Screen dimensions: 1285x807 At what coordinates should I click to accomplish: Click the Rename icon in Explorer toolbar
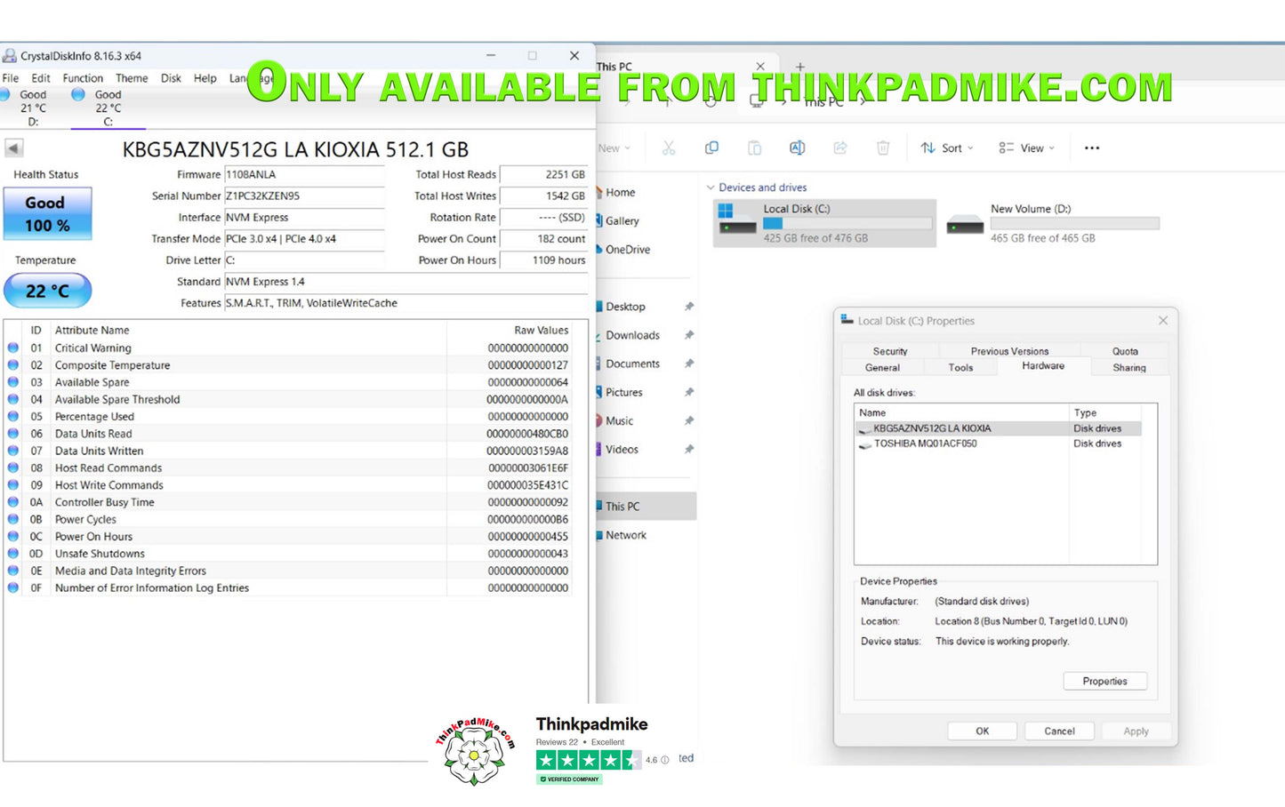797,148
